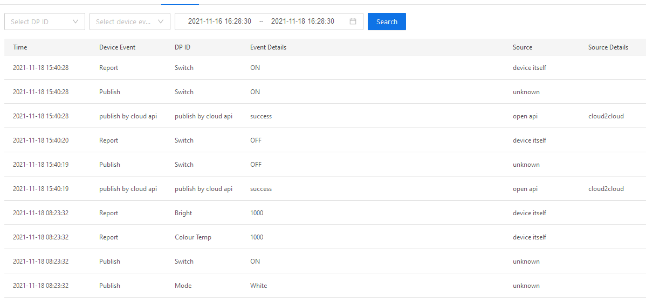This screenshot has height=304, width=646.
Task: Click open api in the 15:40:28 row
Action: click(x=525, y=116)
